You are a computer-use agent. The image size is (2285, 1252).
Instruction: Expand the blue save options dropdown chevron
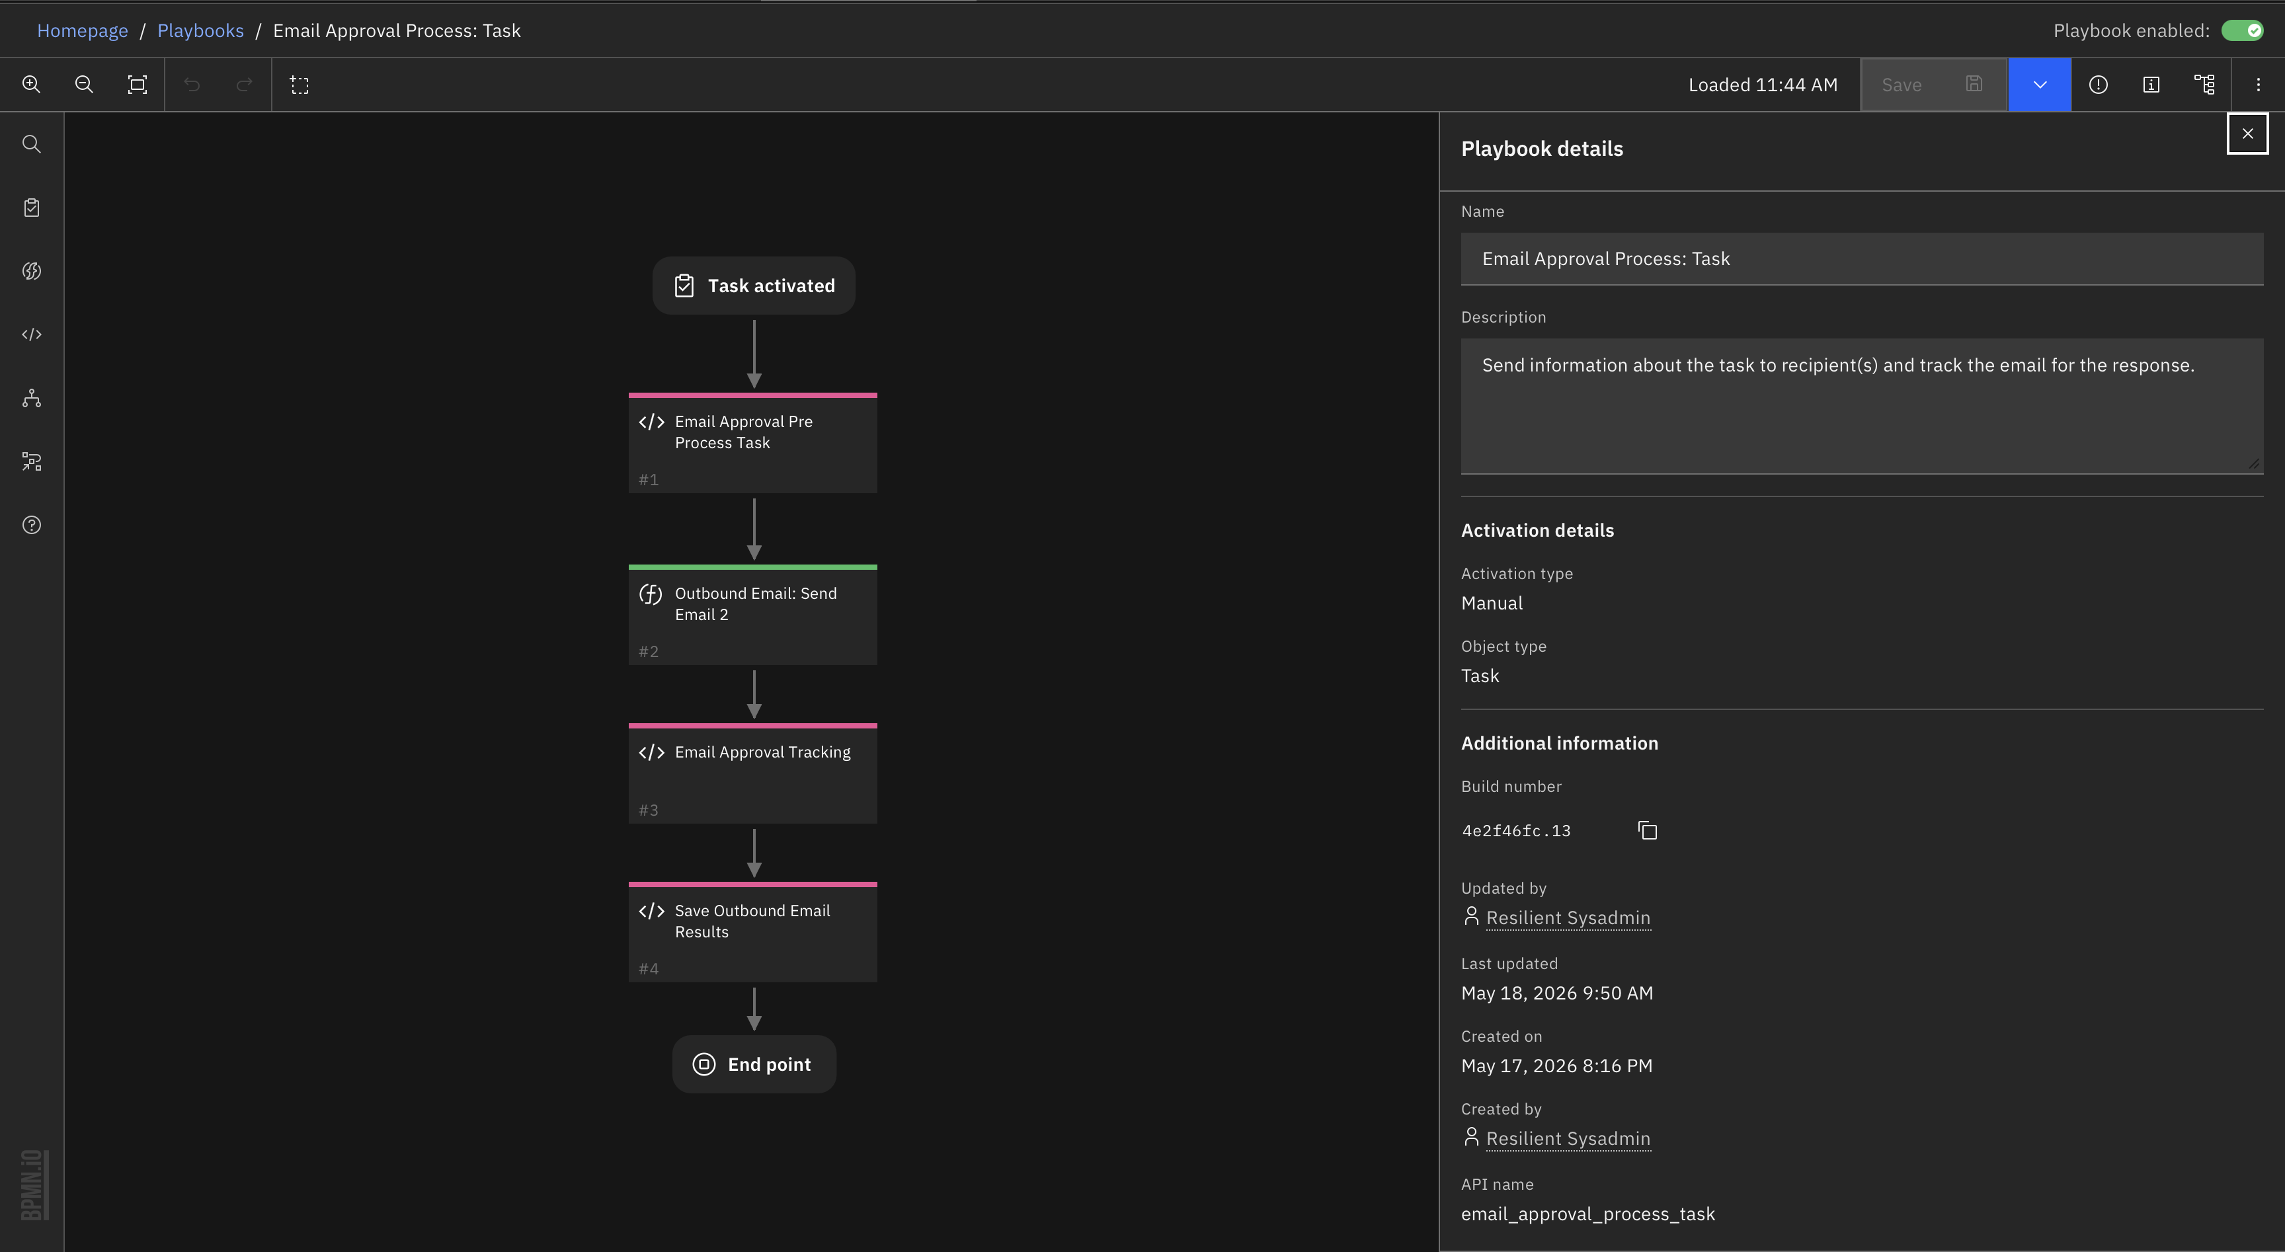coord(2039,85)
